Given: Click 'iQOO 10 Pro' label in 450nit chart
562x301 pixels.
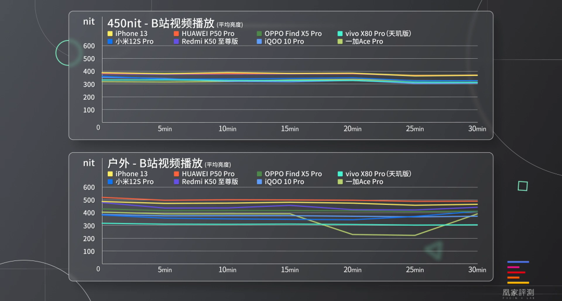Looking at the screenshot, I should coord(284,42).
